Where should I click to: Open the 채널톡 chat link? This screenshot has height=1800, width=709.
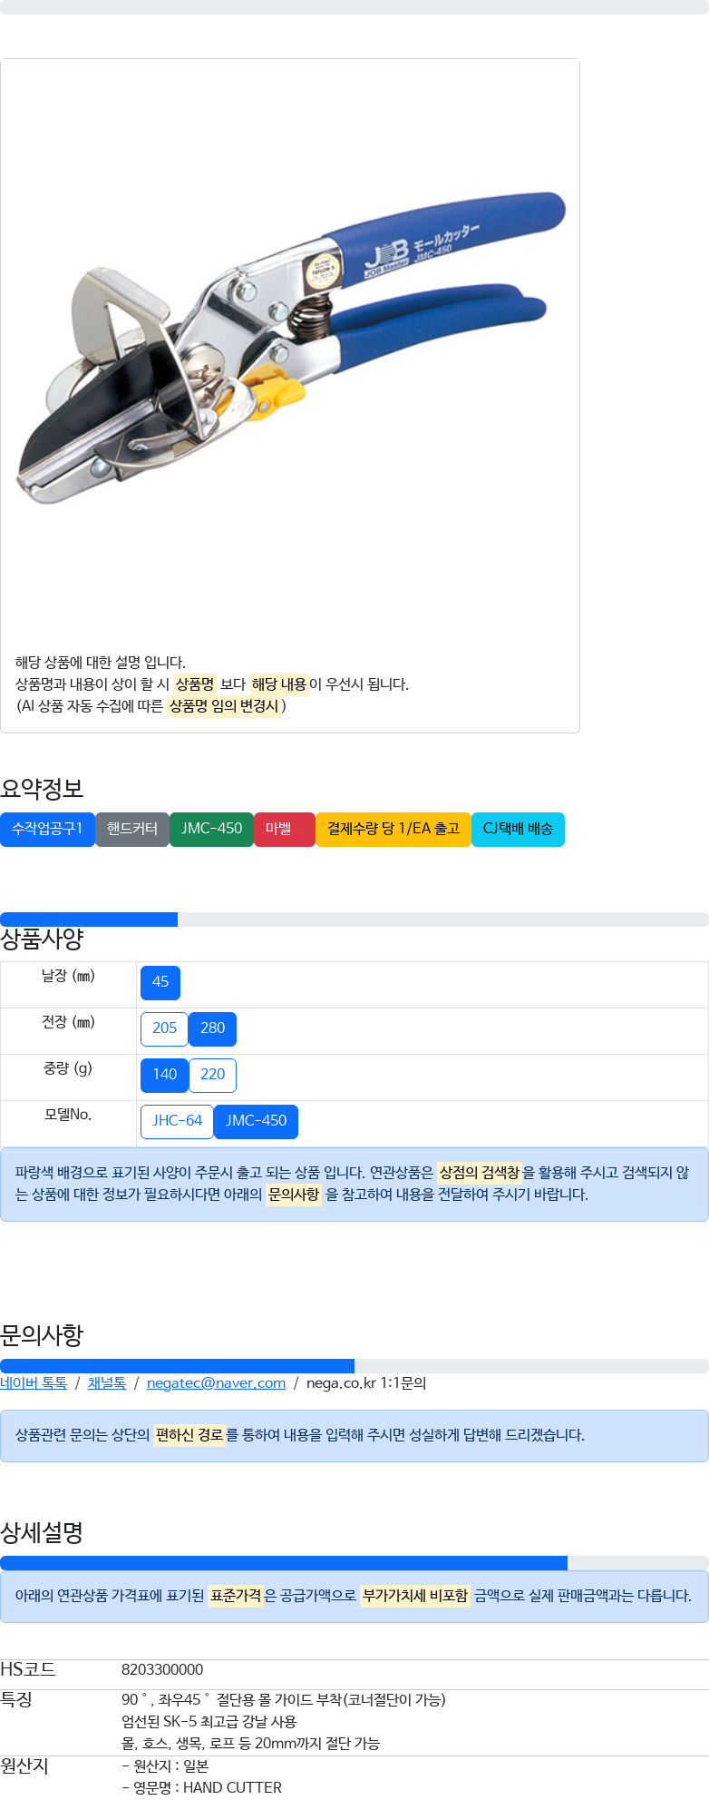107,1383
